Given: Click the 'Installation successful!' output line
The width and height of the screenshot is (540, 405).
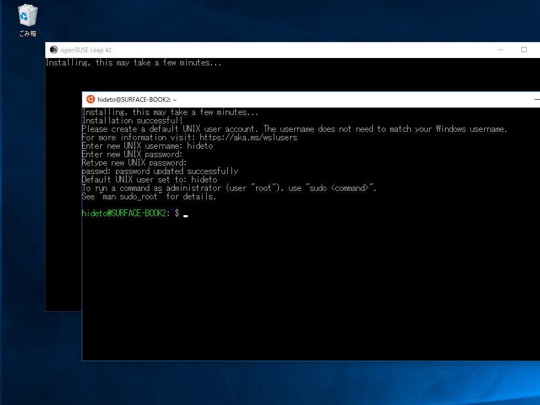Looking at the screenshot, I should 132,120.
